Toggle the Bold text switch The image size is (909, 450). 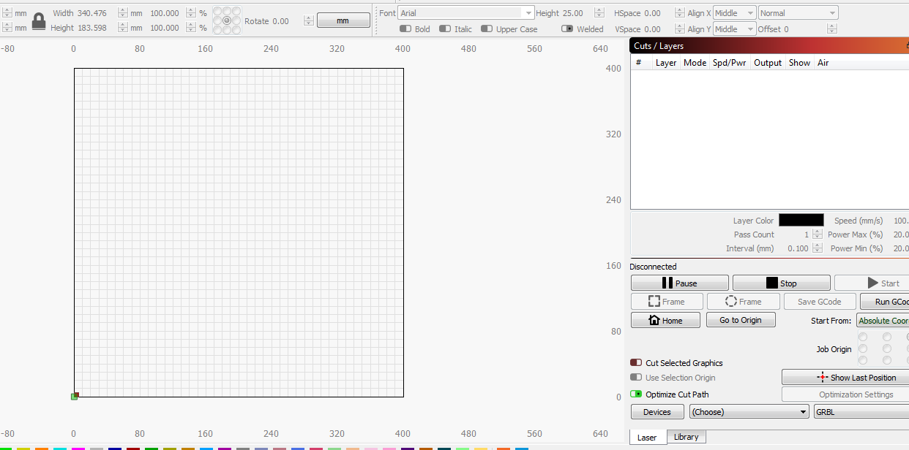coord(405,29)
